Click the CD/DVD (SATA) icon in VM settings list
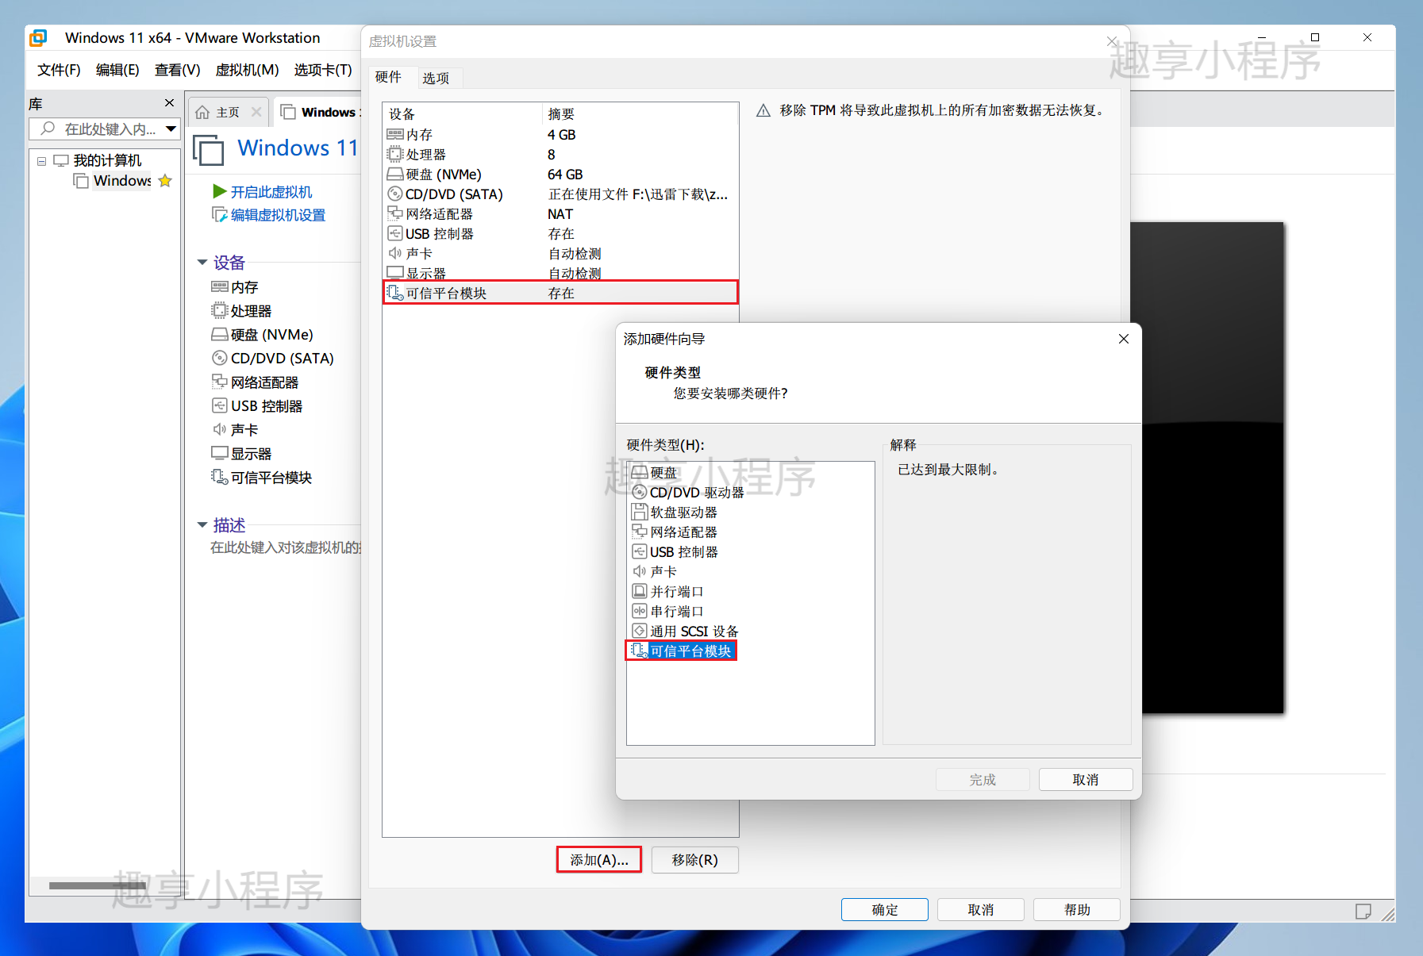The height and width of the screenshot is (956, 1423). click(x=395, y=194)
